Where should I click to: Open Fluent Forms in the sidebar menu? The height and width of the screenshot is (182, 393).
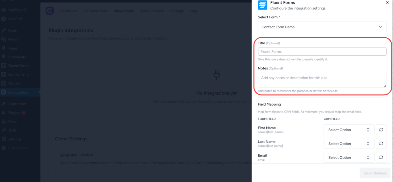pyautogui.click(x=18, y=66)
